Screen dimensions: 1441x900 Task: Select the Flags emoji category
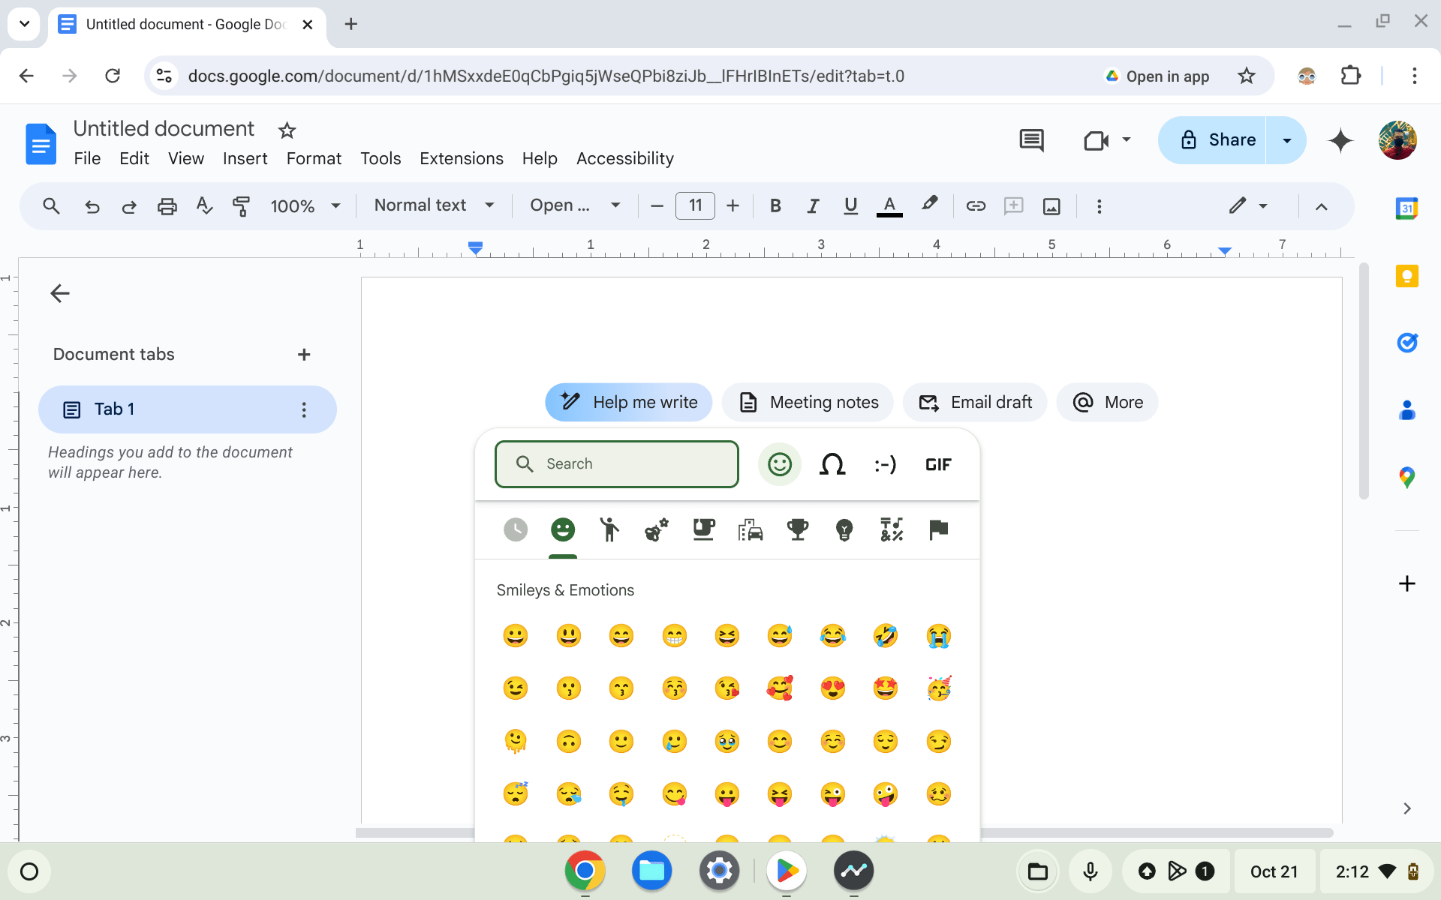coord(939,529)
